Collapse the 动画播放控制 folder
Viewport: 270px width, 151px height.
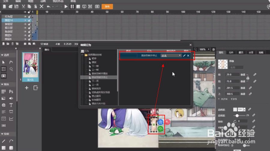tap(82, 55)
